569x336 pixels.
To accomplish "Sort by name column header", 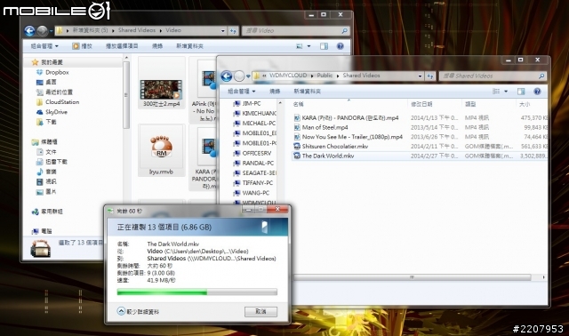I will click(299, 104).
